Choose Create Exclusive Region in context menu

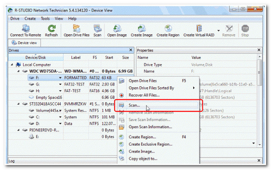click(158, 144)
